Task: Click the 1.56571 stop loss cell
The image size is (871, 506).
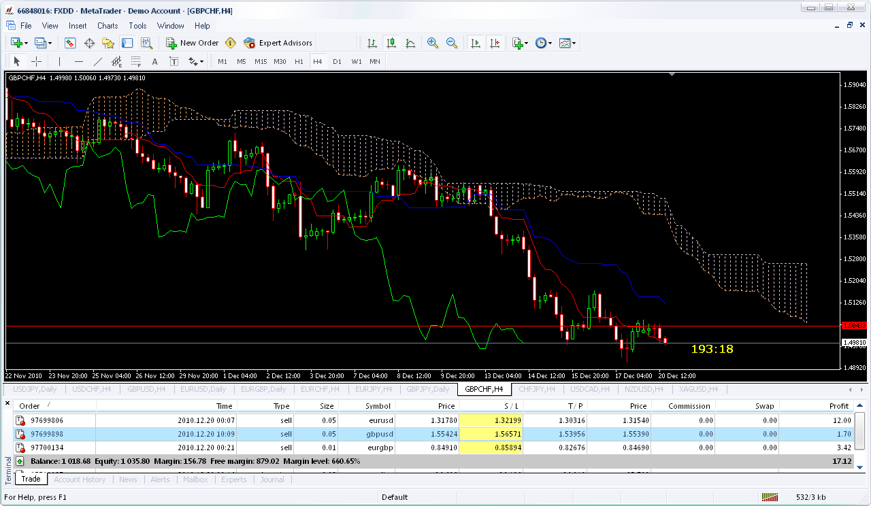Action: point(492,434)
